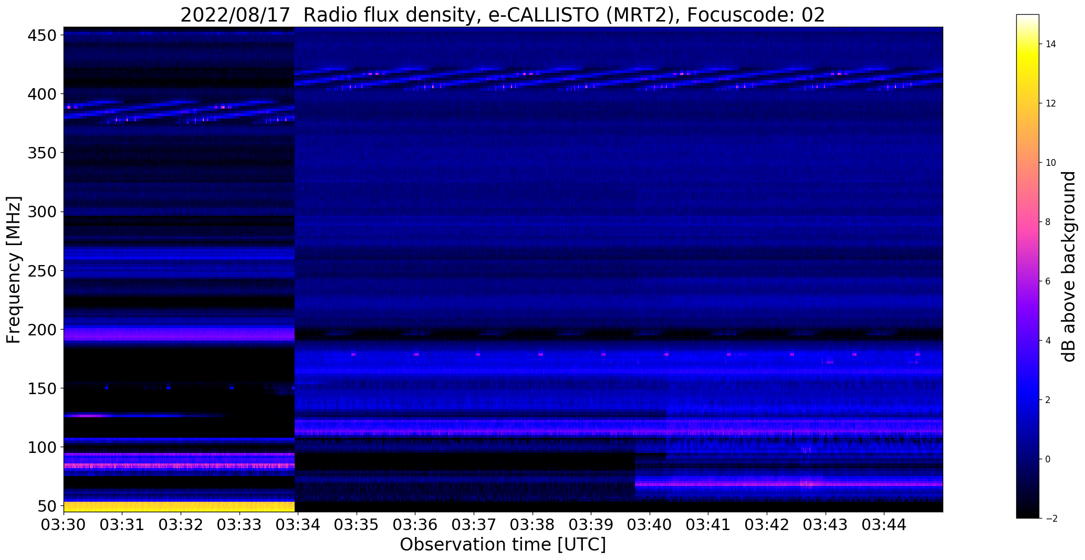This screenshot has height=560, width=1085.
Task: Click the bright yellow band near 50 MHz
Action: click(179, 506)
